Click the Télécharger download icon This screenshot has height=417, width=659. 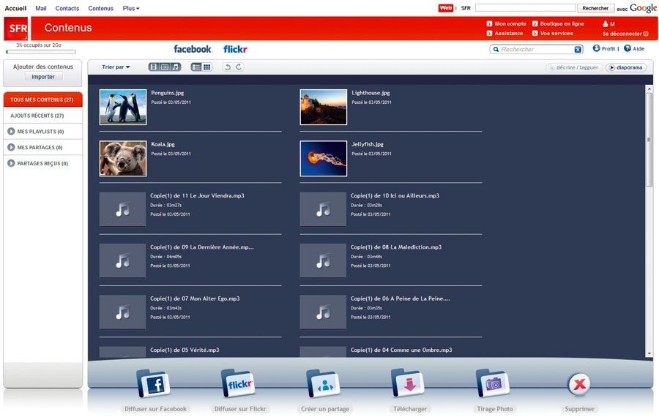pos(408,383)
